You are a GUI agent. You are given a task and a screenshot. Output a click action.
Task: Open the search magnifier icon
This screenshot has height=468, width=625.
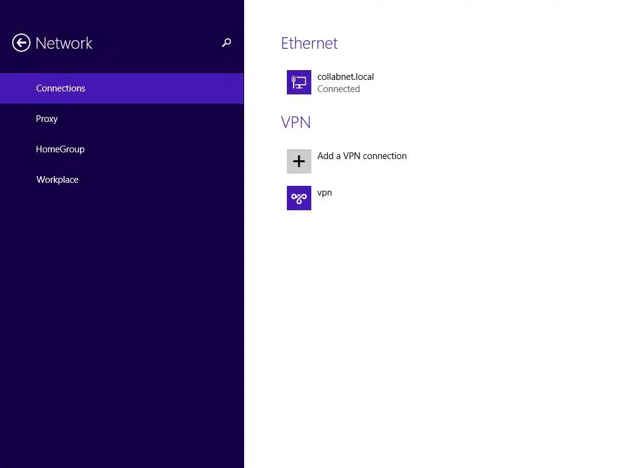pos(226,43)
